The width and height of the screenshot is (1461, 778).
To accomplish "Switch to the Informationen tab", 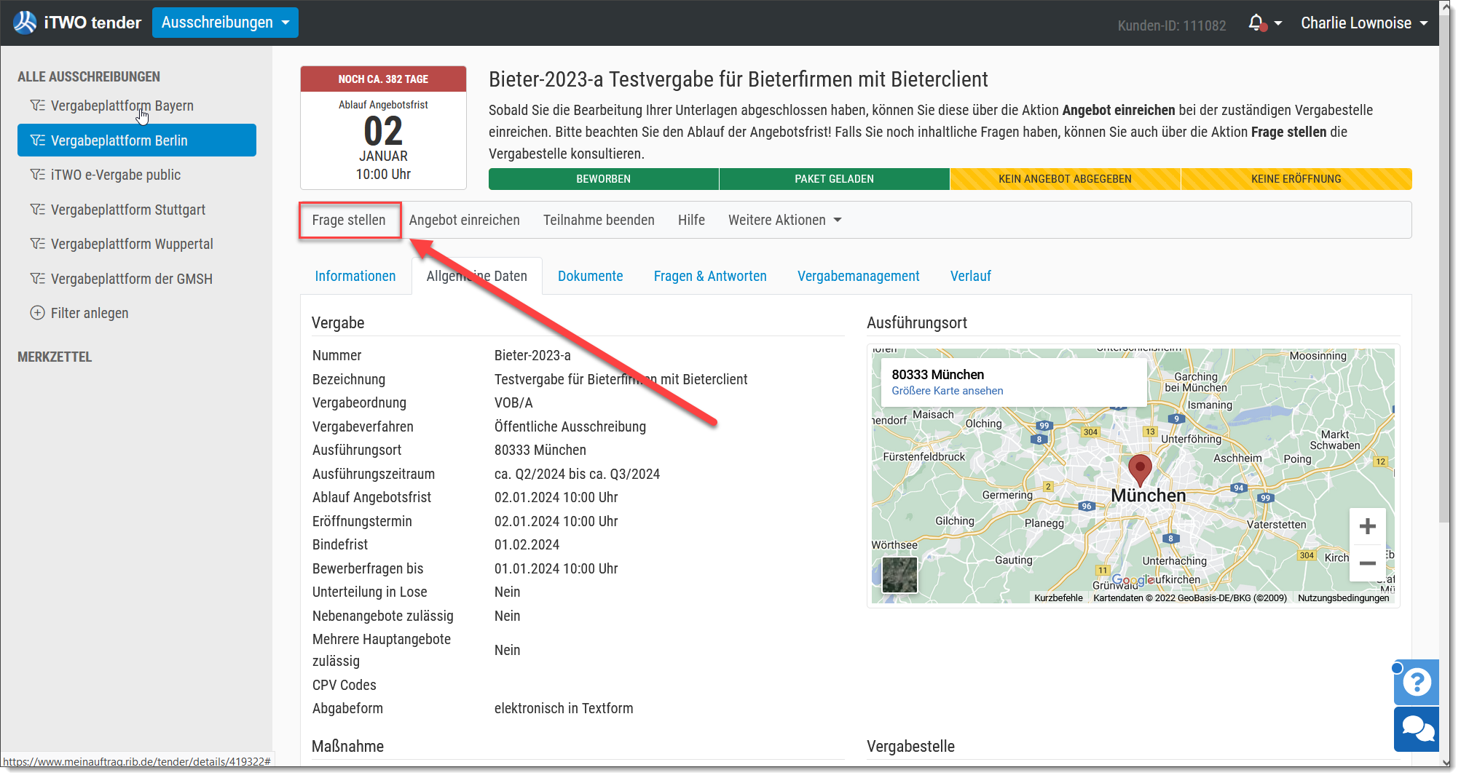I will click(x=355, y=276).
